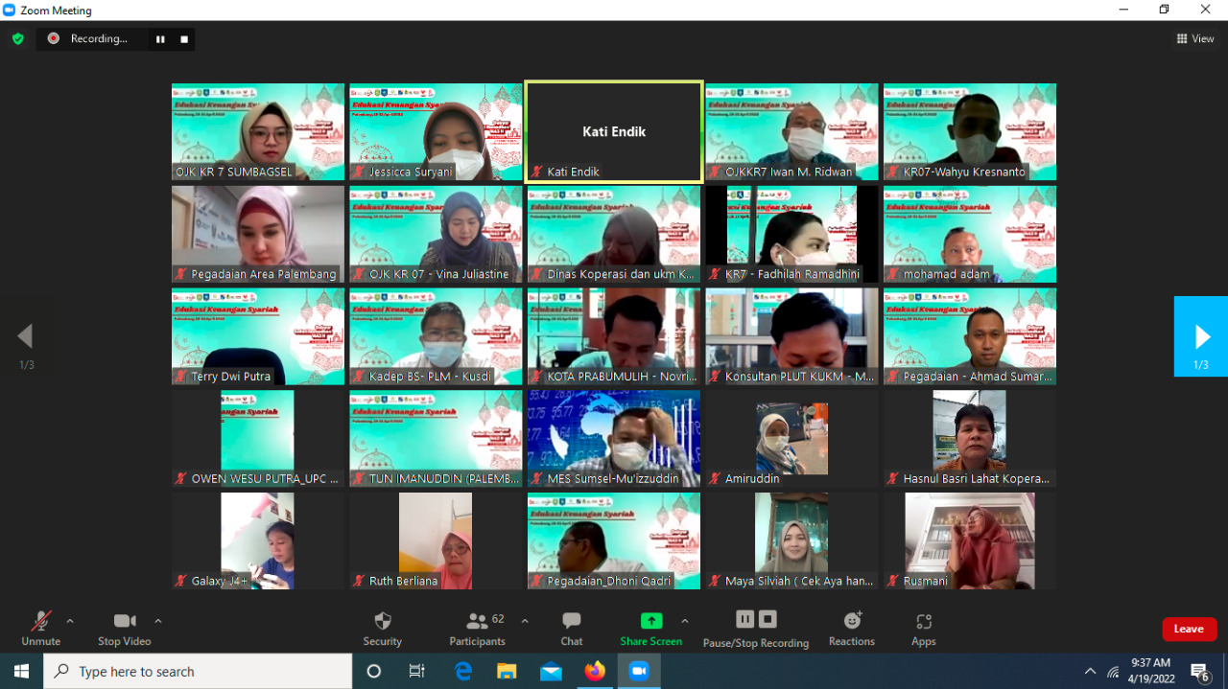Click the green Share Screen icon
The height and width of the screenshot is (689, 1228).
tap(651, 621)
